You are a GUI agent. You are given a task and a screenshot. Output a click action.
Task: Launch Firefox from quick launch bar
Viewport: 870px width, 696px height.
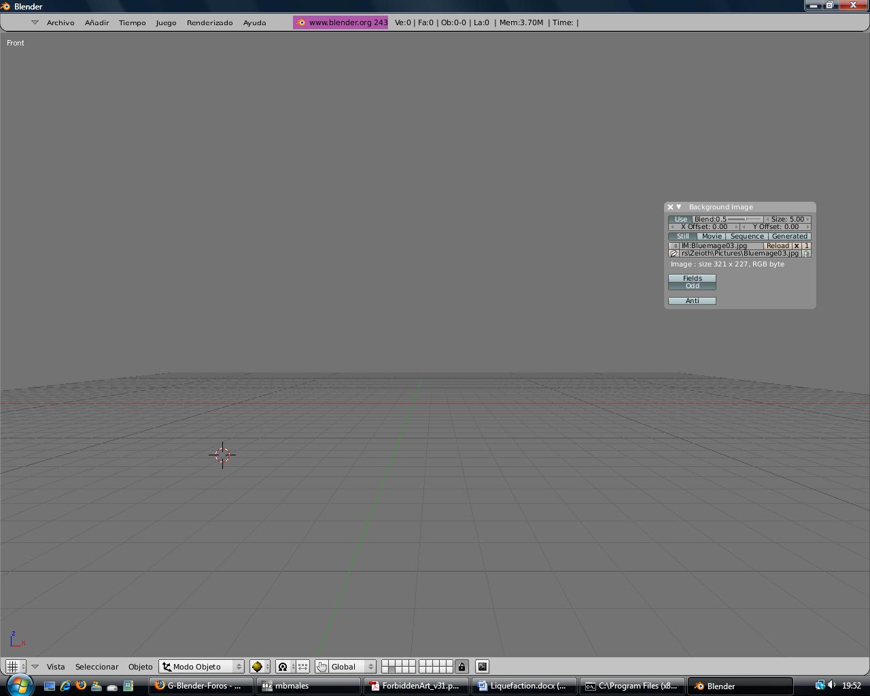click(x=81, y=686)
